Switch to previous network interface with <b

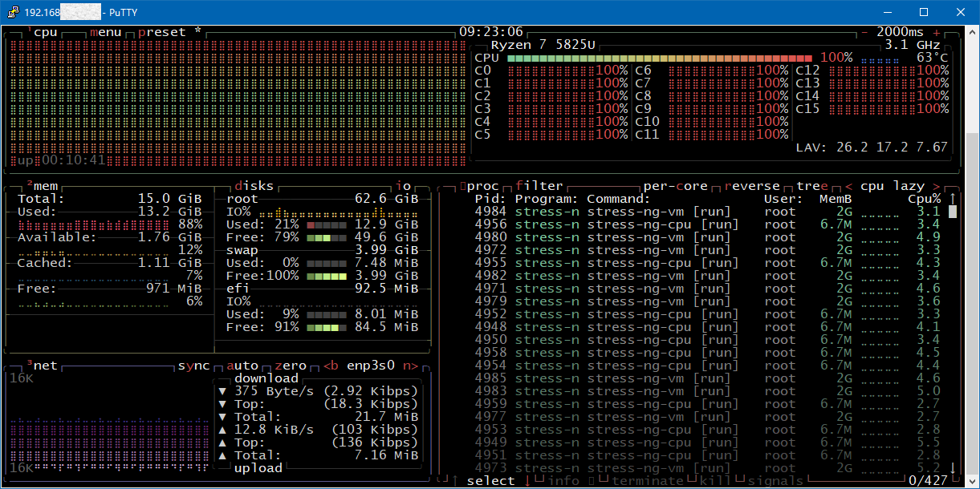[x=331, y=366]
